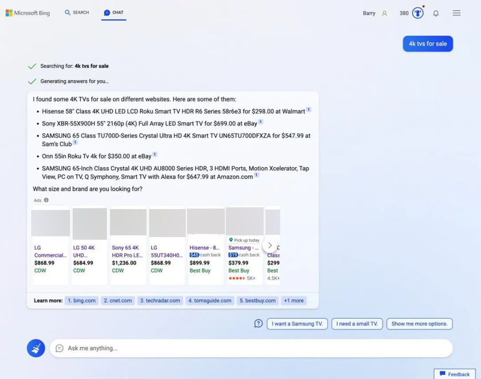Screen dimensions: 481x379
Task: Click citation 1 after the Sony eBay item
Action: (x=261, y=122)
